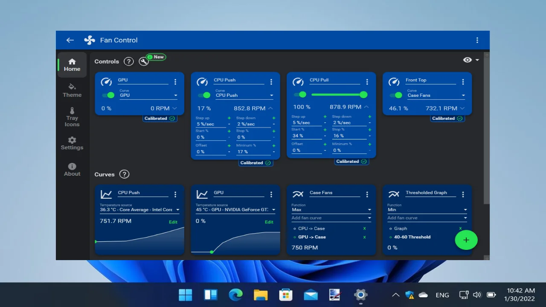Click the vertical scrollbar of Fan Control

(x=487, y=130)
